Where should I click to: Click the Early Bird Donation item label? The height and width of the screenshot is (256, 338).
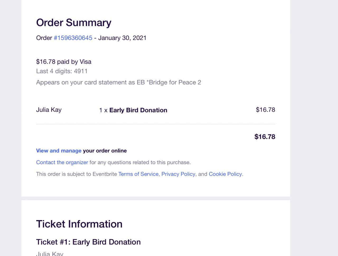[x=138, y=110]
